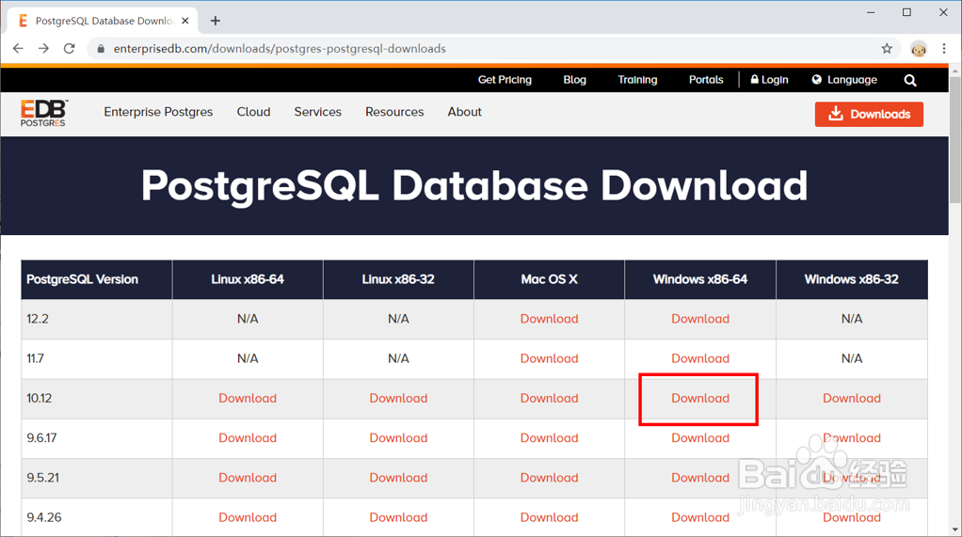Open the Chrome profile avatar

coord(919,49)
